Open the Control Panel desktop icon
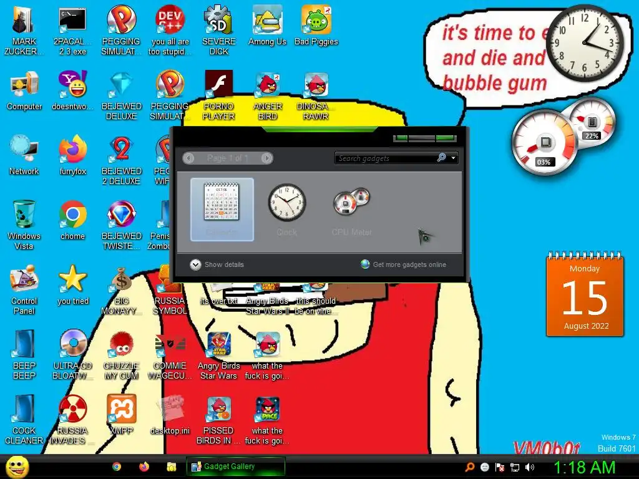This screenshot has height=479, width=639. pyautogui.click(x=24, y=290)
